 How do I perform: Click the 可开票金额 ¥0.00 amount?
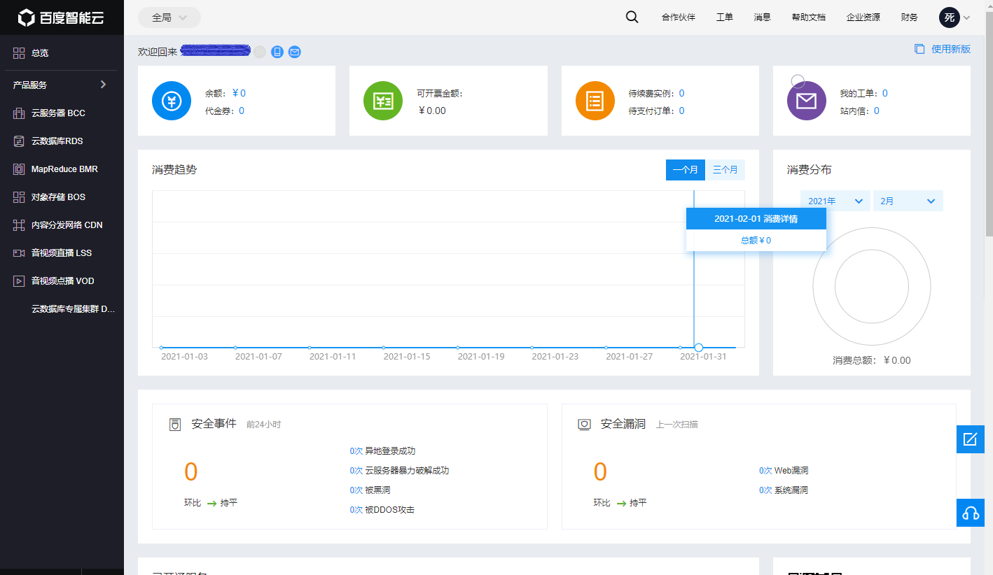tap(432, 111)
